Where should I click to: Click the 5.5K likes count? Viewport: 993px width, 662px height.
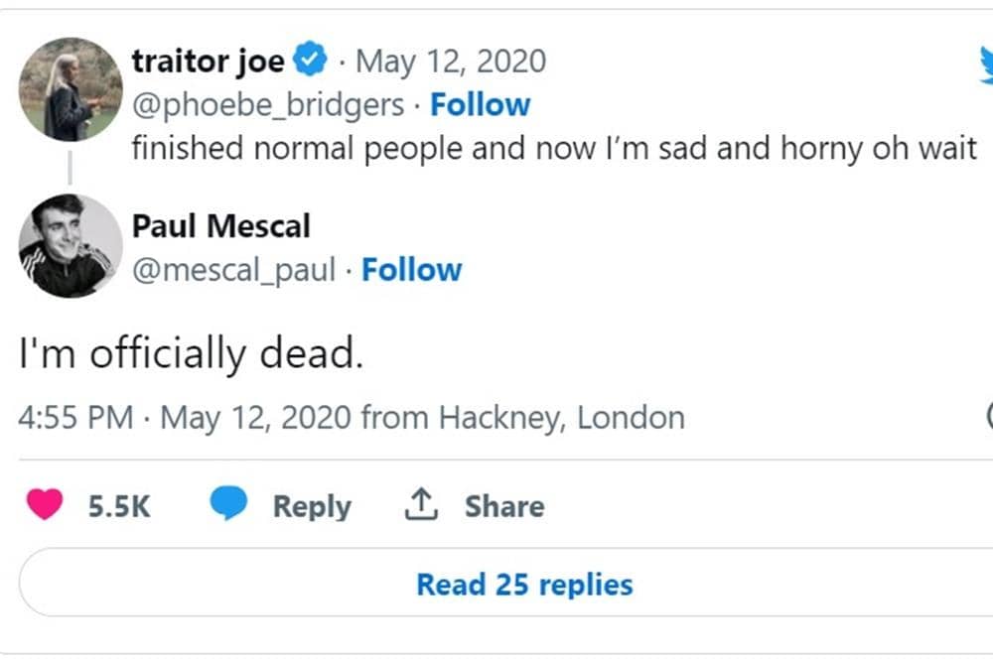(x=119, y=506)
